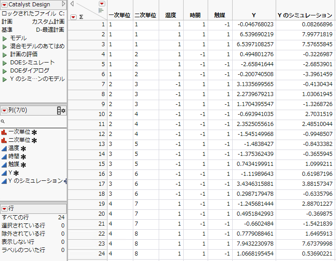Click the asterisk icon beside 時間

click(x=23, y=157)
